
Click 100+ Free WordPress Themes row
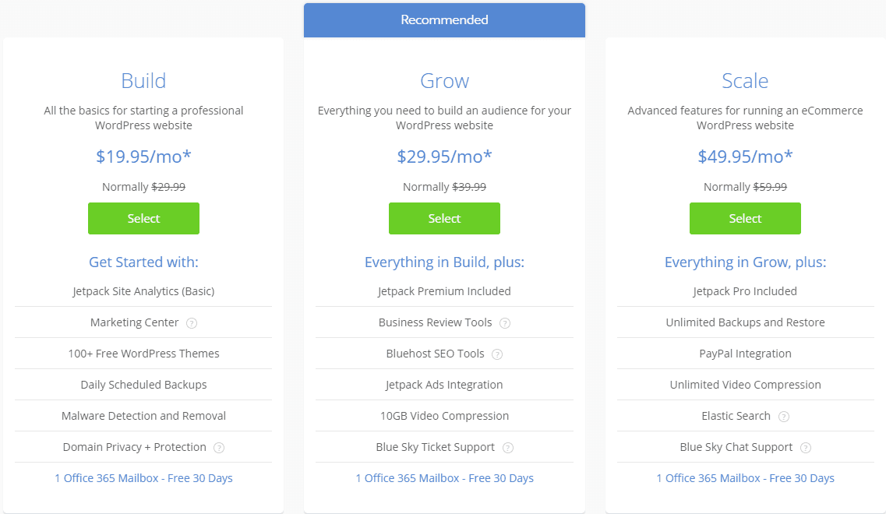(x=143, y=354)
